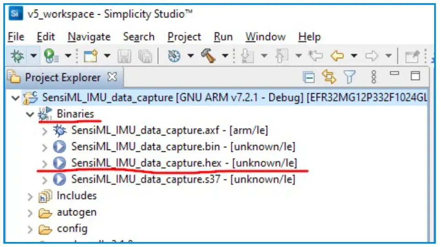Expand the config folder
The width and height of the screenshot is (441, 247).
30,229
